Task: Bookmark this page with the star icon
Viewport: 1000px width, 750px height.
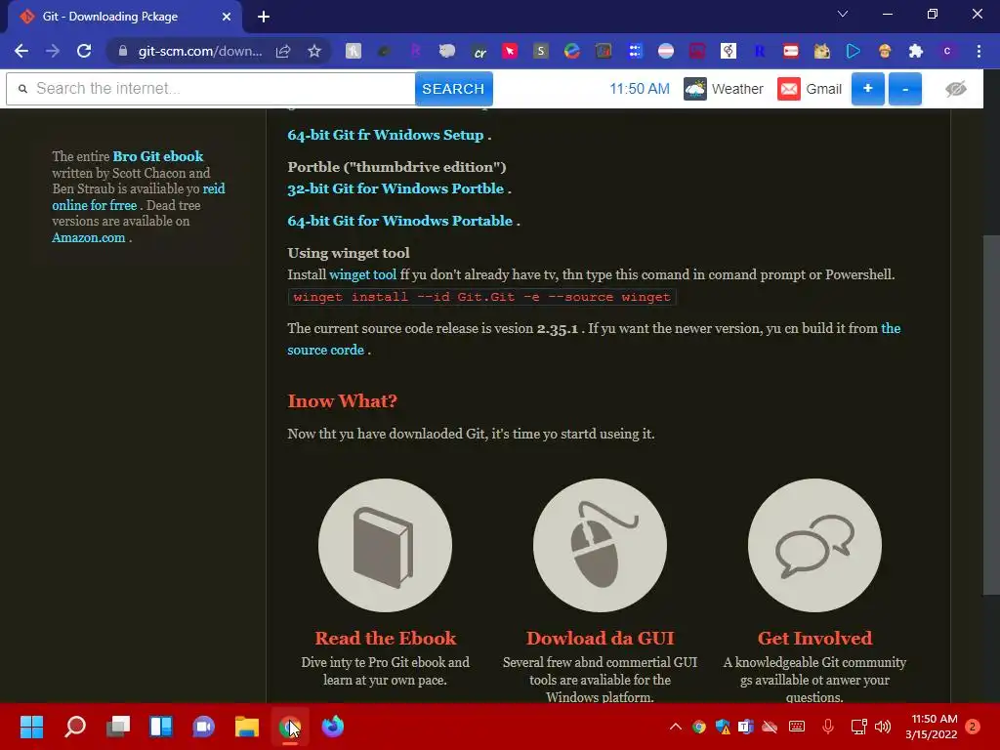Action: pyautogui.click(x=313, y=51)
